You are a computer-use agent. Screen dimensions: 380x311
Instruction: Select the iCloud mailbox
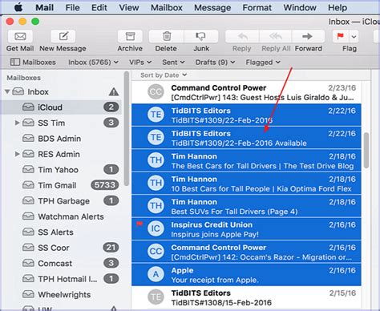62,107
